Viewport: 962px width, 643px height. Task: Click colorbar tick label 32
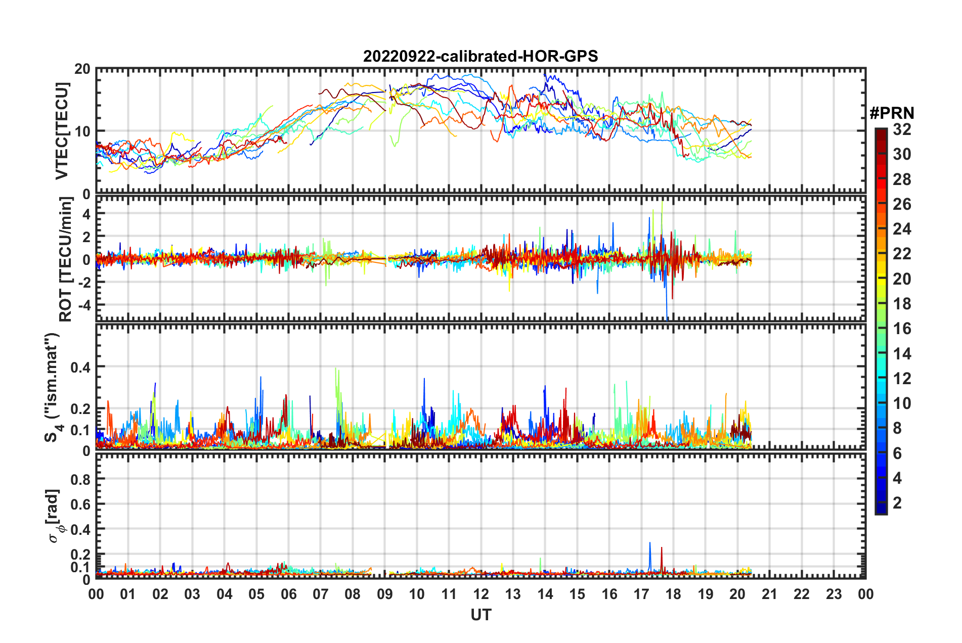click(x=902, y=129)
